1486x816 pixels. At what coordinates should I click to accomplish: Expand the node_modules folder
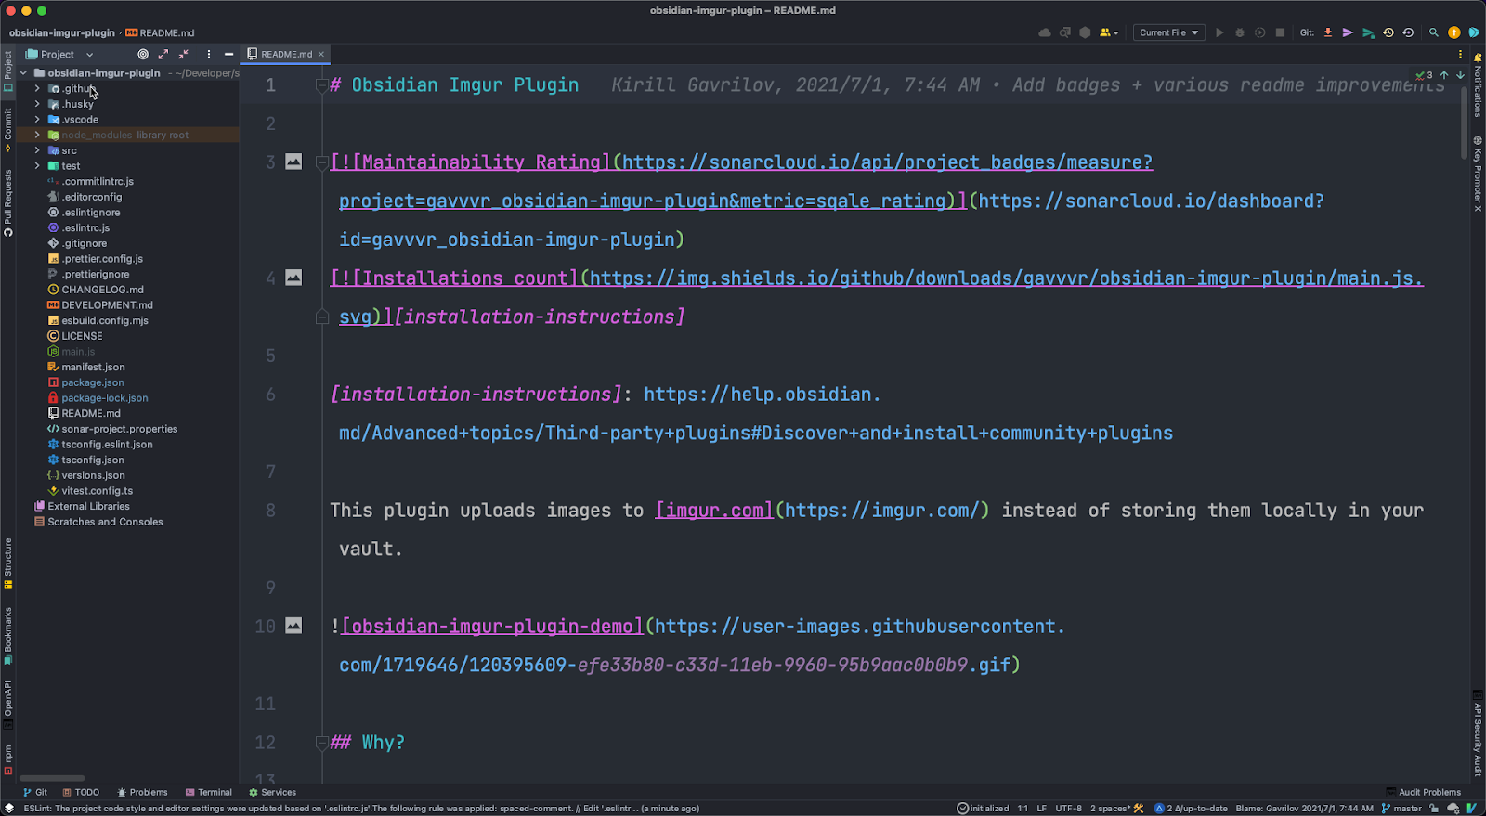click(x=37, y=135)
